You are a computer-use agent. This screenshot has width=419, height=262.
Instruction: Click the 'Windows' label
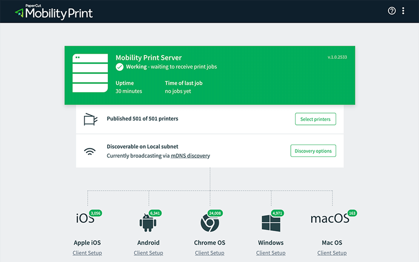click(x=271, y=242)
